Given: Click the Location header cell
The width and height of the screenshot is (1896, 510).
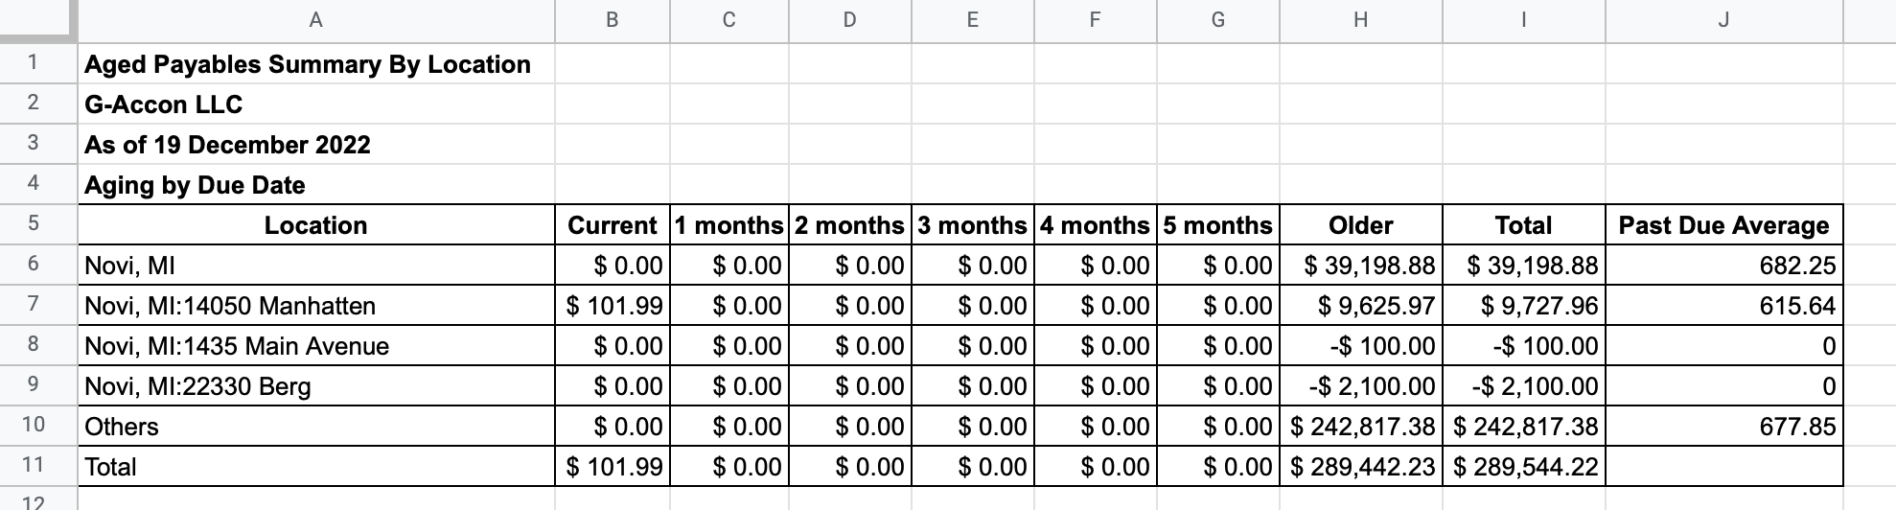Looking at the screenshot, I should coord(315,224).
